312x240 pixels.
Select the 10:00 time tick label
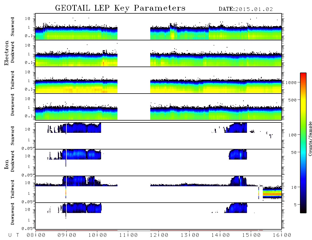(98, 235)
